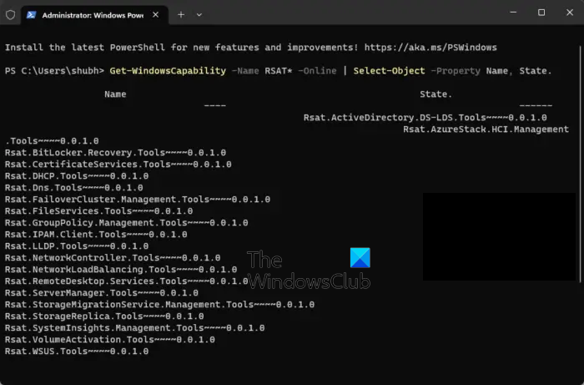The height and width of the screenshot is (385, 584).
Task: Click Rsat.WSUS.Tools line
Action: (77, 352)
